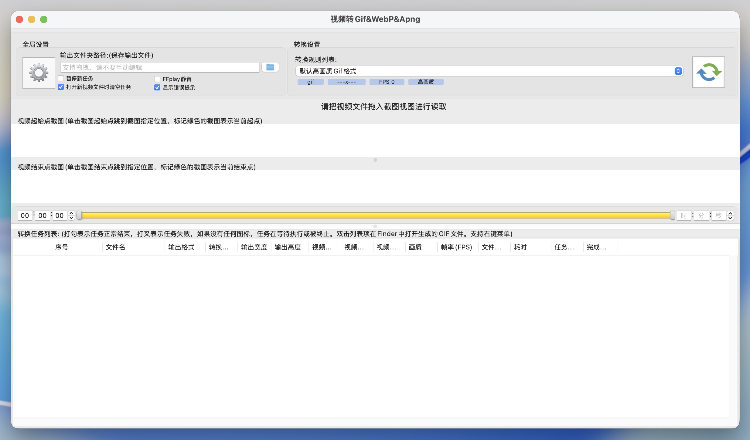Uncheck 显示错误提示 checkbox
Viewport: 750px width, 440px height.
point(157,88)
